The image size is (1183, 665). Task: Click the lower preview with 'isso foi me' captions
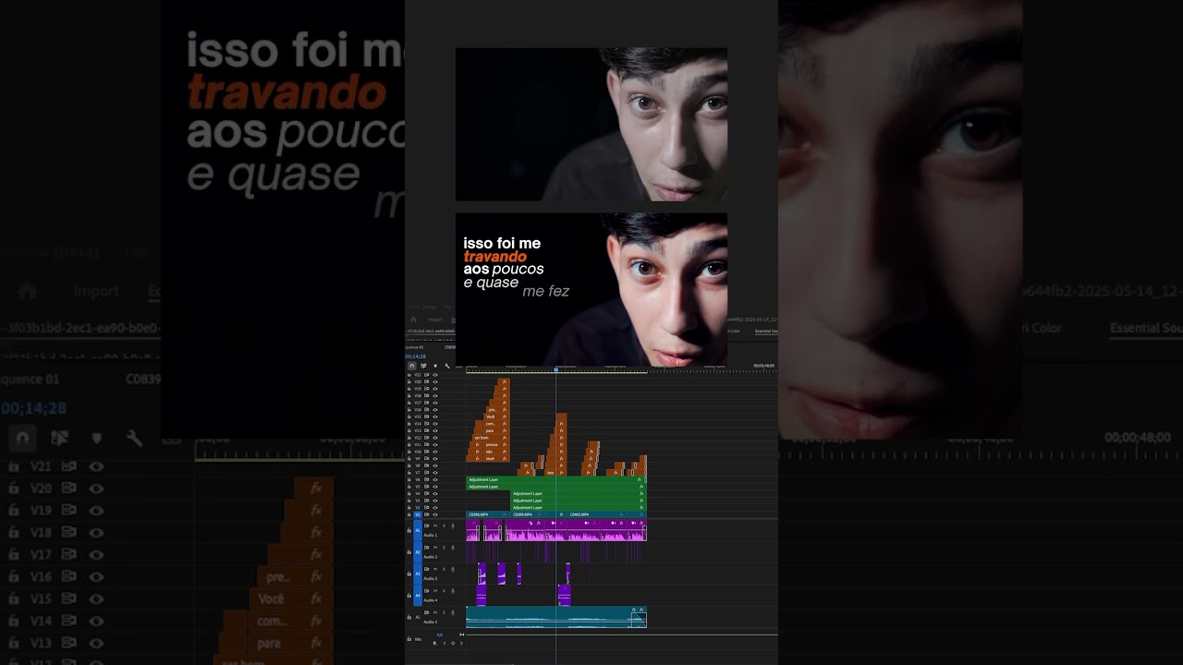pos(591,289)
